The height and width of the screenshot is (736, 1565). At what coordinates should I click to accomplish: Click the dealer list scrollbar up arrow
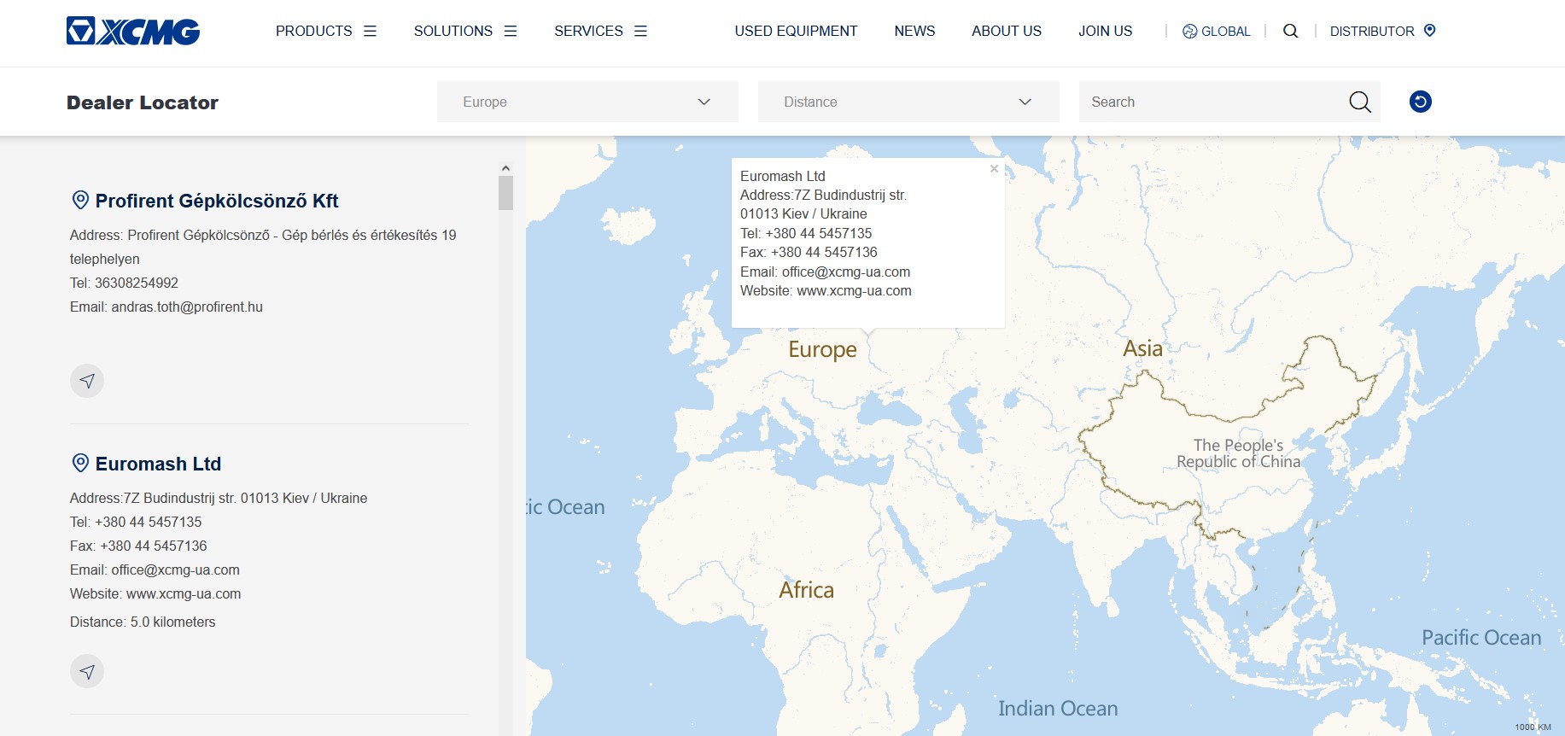505,168
